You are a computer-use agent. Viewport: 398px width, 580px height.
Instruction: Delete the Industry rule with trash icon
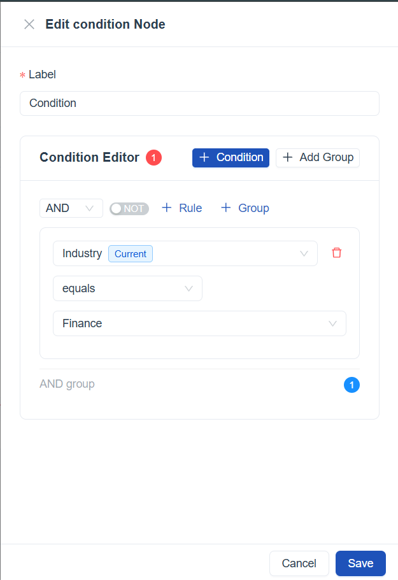click(x=337, y=253)
